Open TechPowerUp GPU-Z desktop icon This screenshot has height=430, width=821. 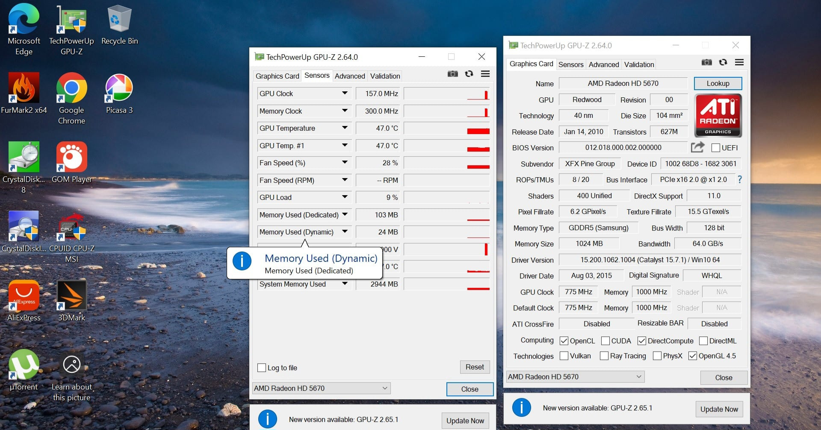pyautogui.click(x=71, y=30)
